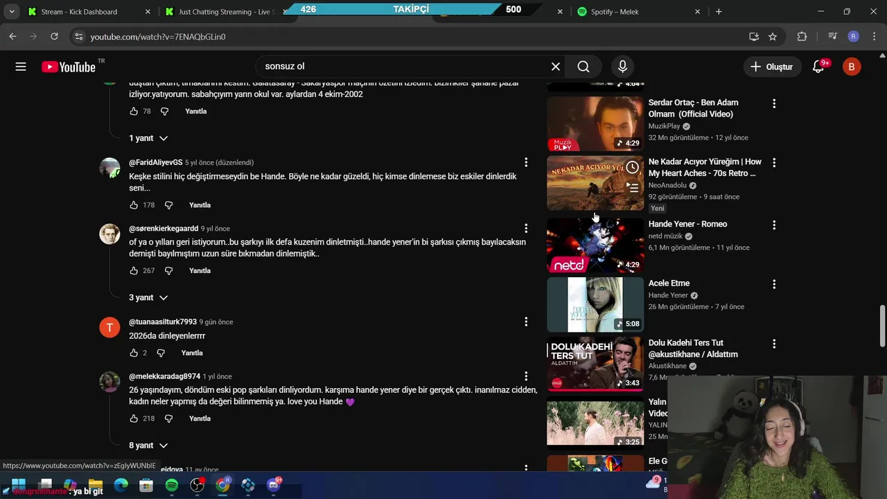Open options menu for @tuanaasilturk7993's comment

tap(526, 322)
